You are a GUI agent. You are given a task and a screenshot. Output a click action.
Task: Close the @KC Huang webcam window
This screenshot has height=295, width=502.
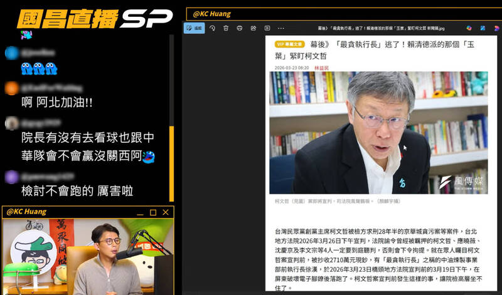(166, 212)
